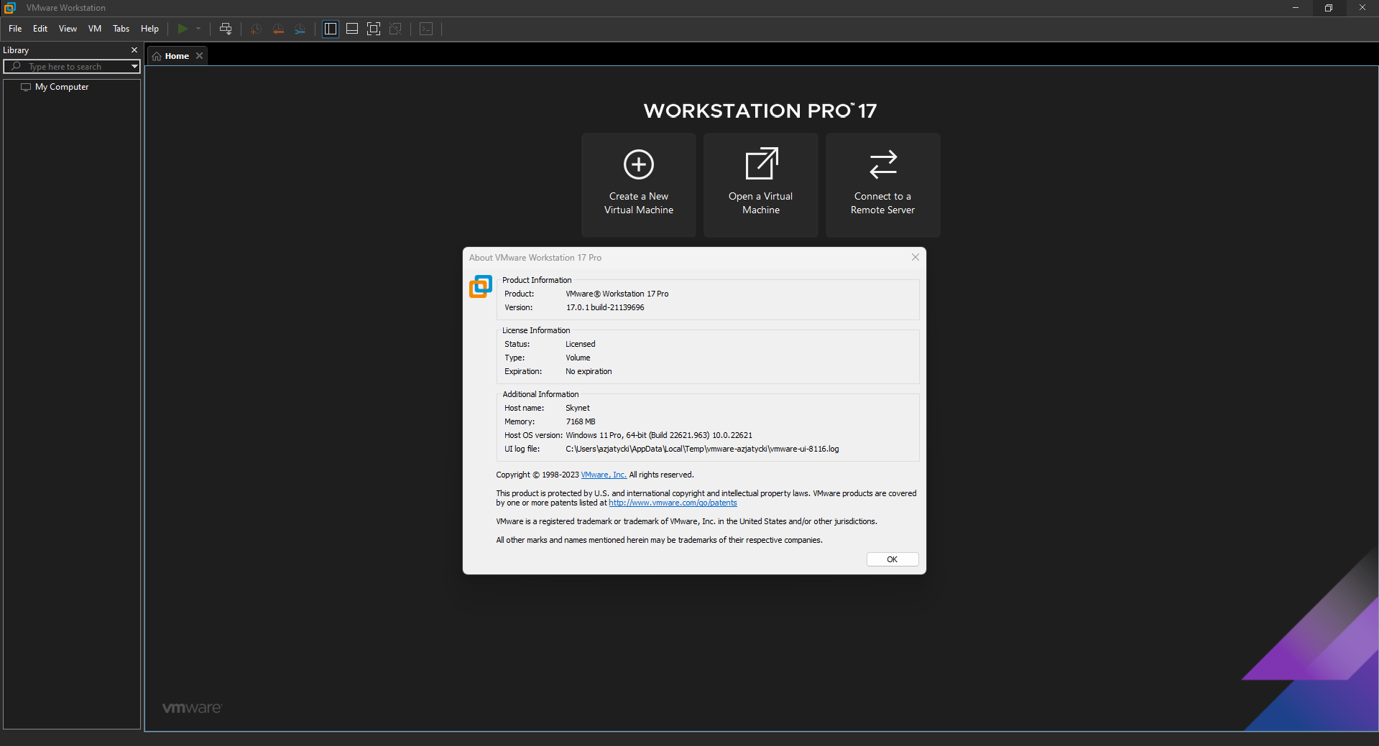Click Create a New Virtual Machine tile
This screenshot has width=1379, height=746.
[639, 185]
